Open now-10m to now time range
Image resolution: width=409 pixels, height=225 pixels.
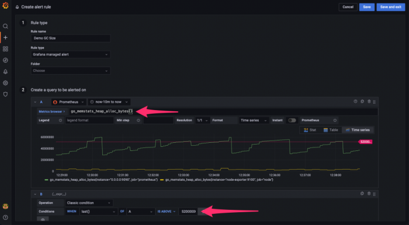point(109,102)
